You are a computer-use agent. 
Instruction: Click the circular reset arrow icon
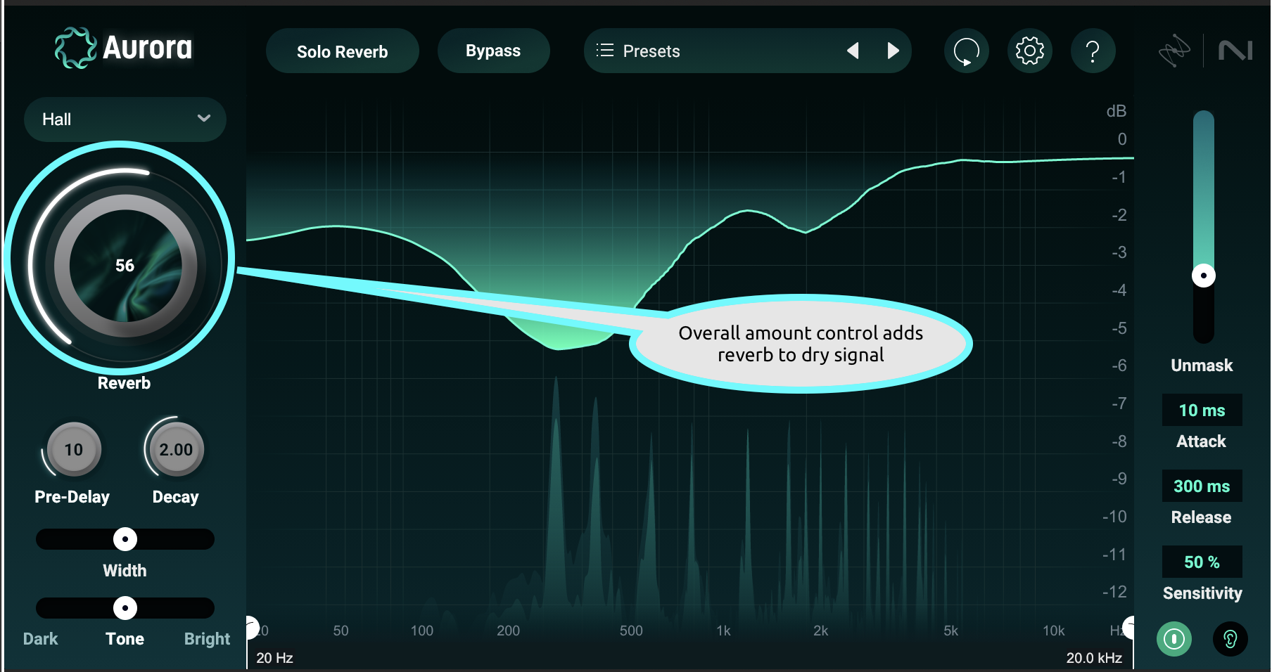pyautogui.click(x=966, y=51)
